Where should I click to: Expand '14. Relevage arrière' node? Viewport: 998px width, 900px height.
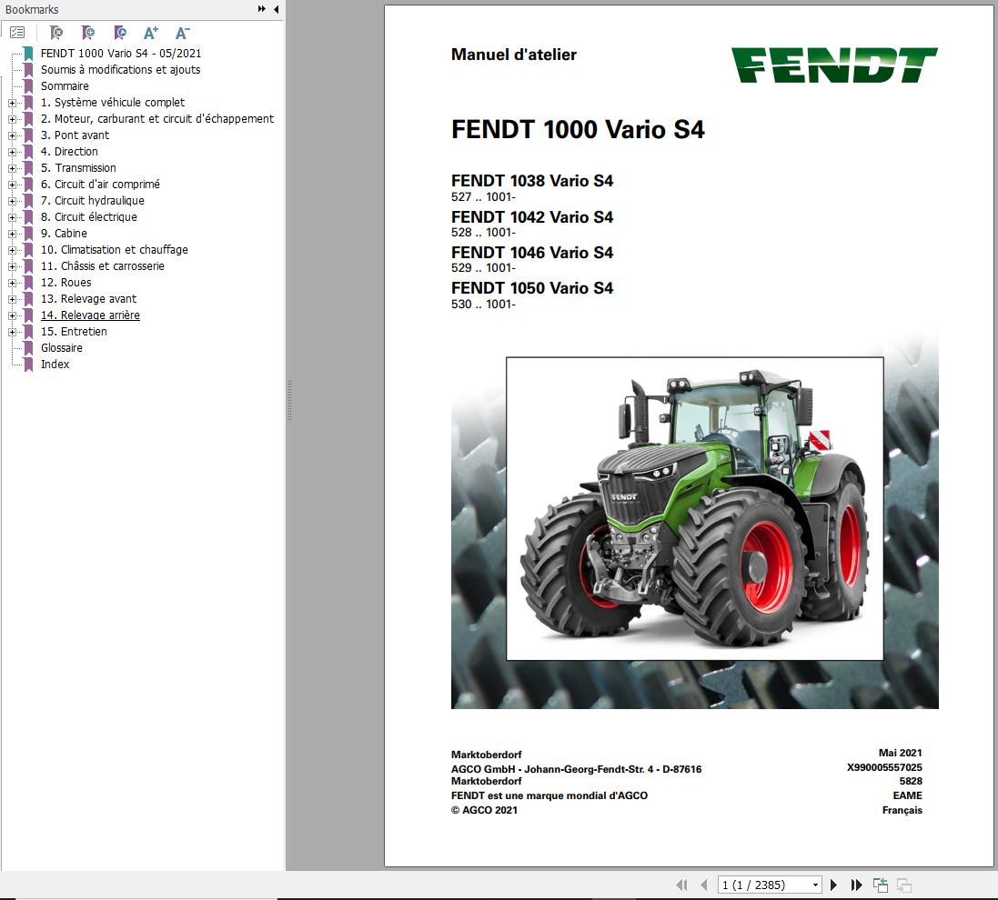pyautogui.click(x=12, y=315)
